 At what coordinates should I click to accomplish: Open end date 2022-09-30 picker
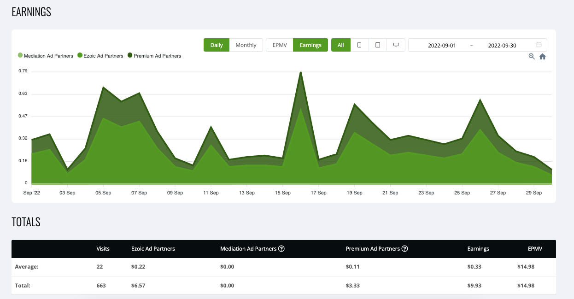click(502, 45)
